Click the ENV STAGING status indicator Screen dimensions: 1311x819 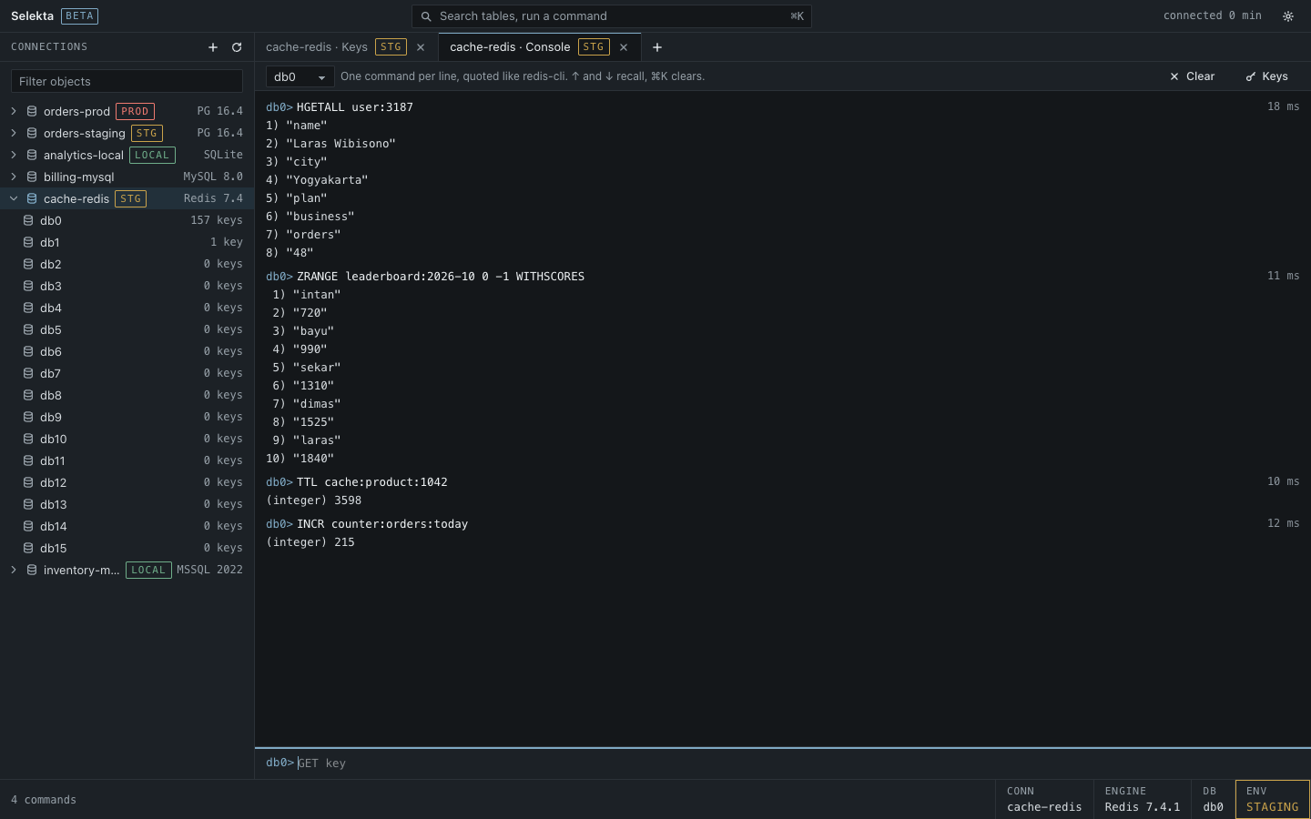click(x=1272, y=799)
